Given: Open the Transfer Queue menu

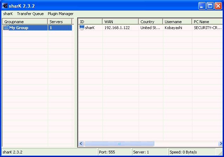Looking at the screenshot, I should (30, 14).
